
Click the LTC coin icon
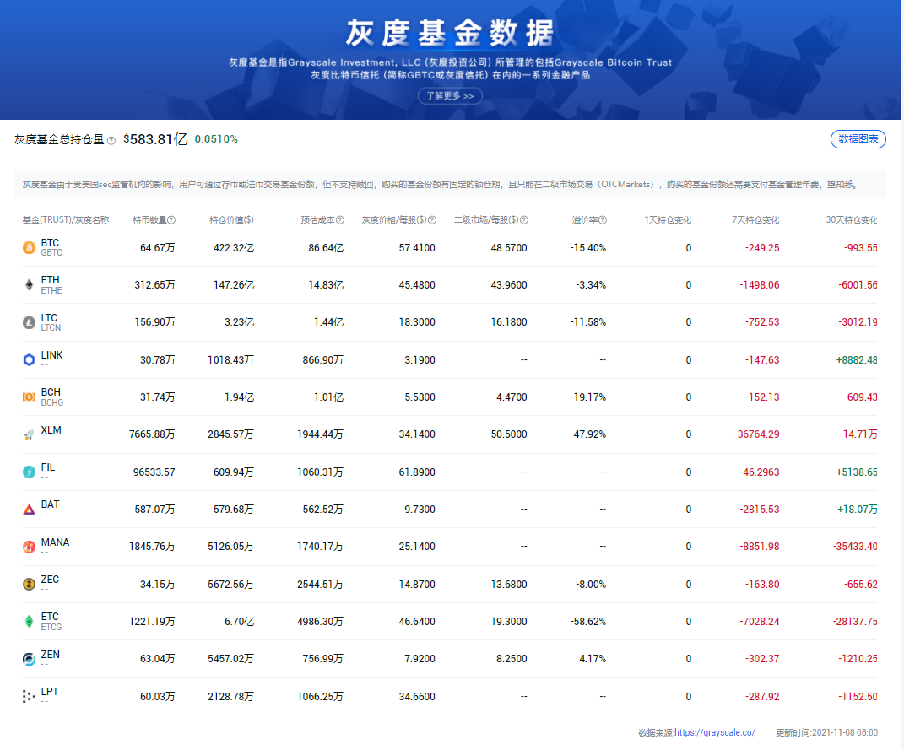pos(29,322)
